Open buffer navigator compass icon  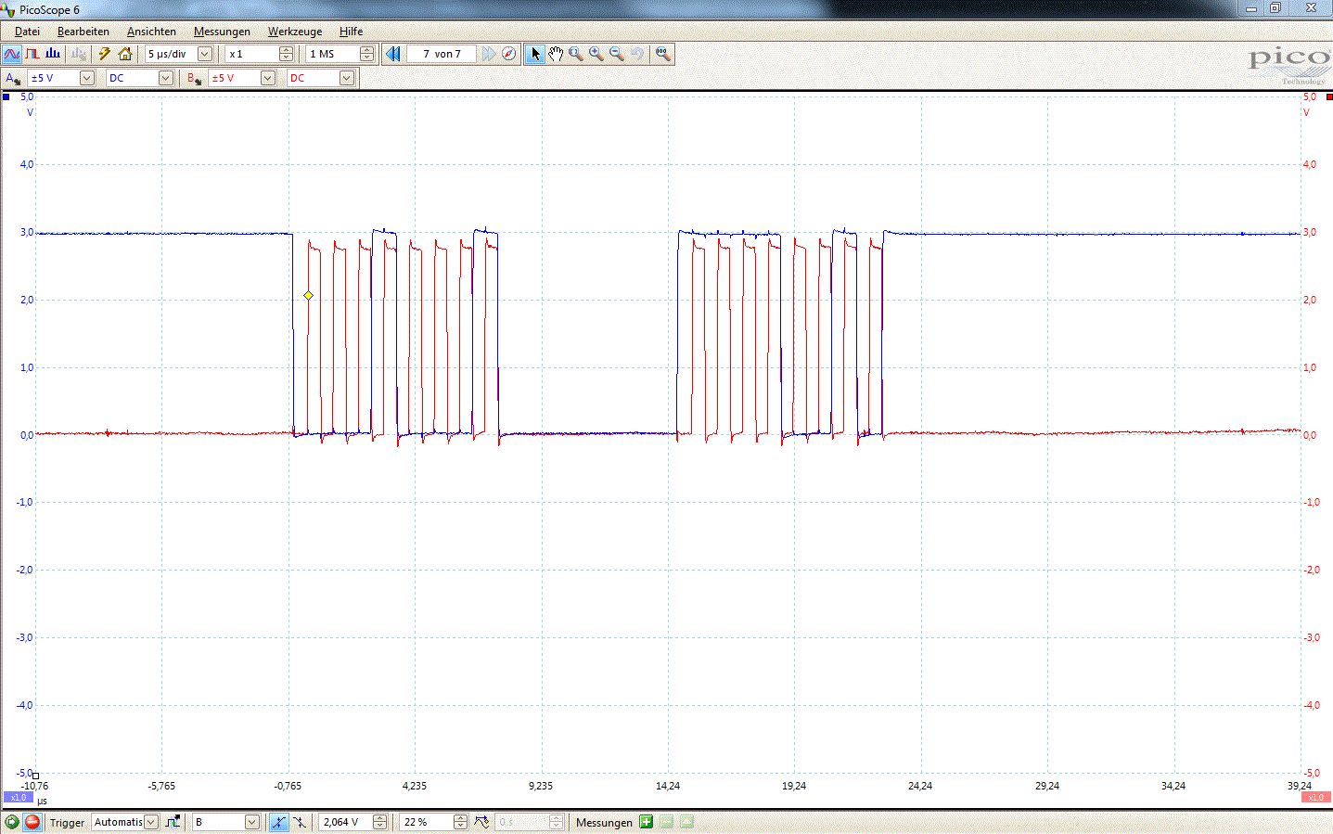point(509,54)
